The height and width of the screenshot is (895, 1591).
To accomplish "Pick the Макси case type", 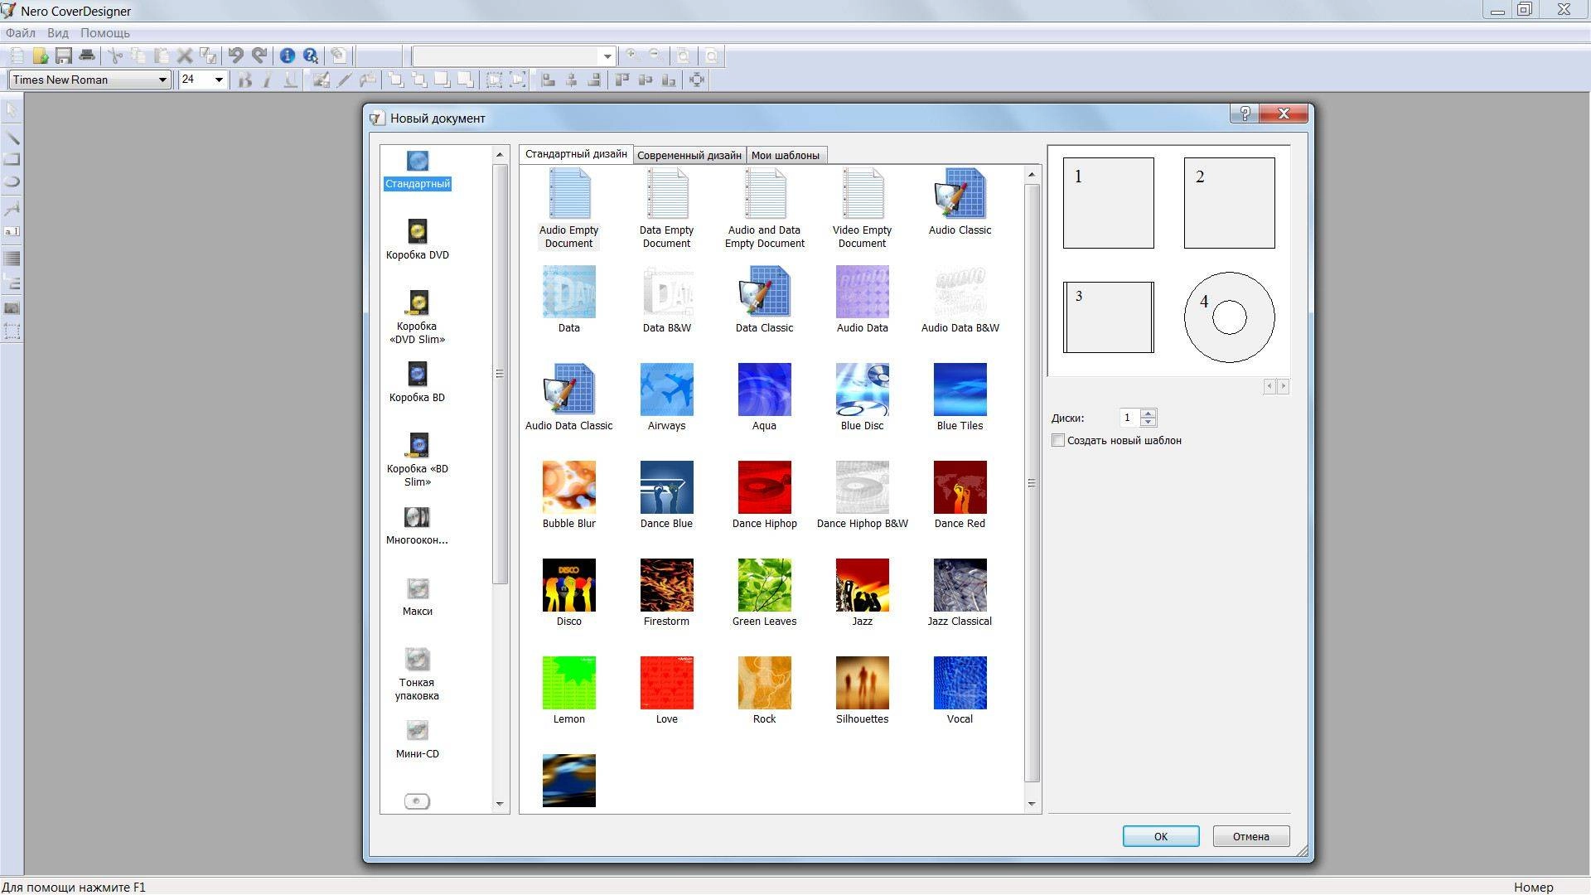I will click(417, 597).
